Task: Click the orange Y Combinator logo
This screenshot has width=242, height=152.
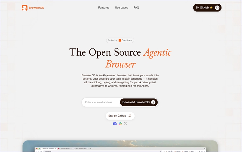Action: click(x=120, y=40)
